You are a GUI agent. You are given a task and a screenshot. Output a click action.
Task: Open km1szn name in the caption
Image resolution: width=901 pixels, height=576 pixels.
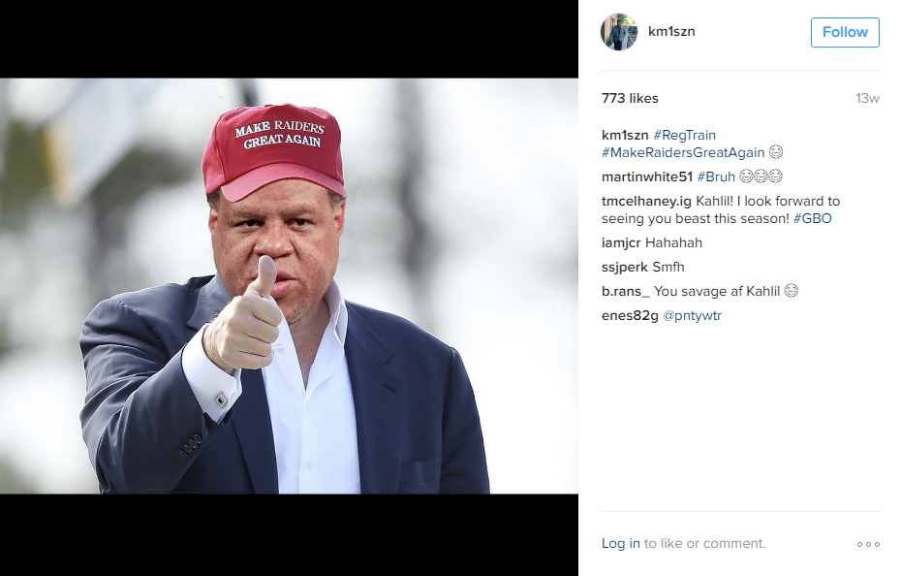coord(625,135)
